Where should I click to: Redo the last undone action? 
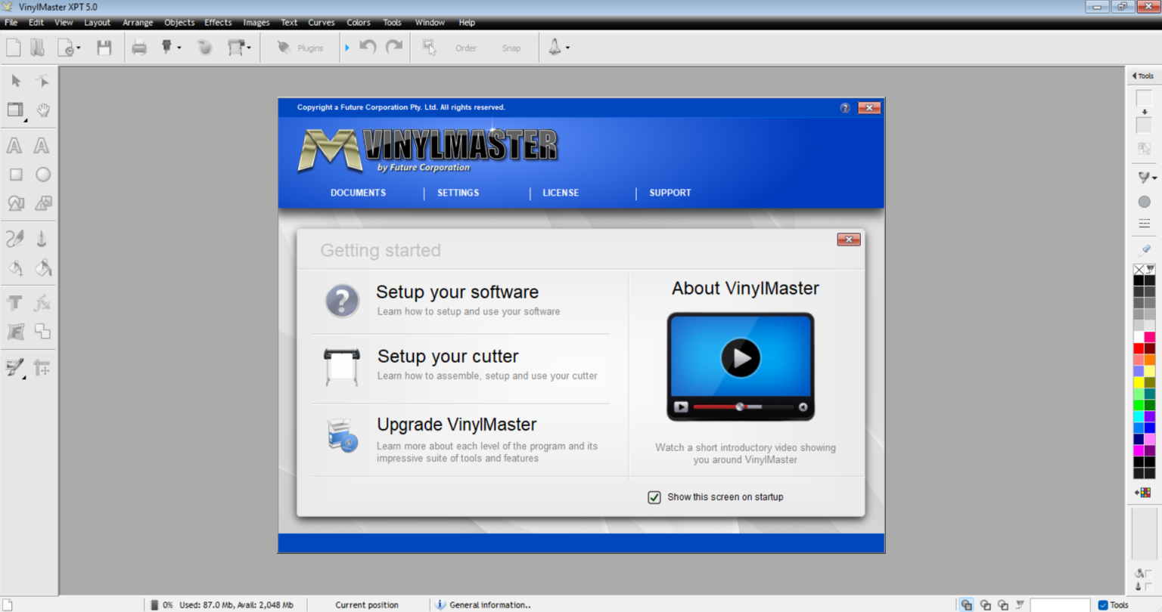[x=394, y=47]
